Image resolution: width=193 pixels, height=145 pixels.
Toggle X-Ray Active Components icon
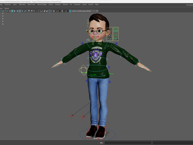[x=47, y=11]
